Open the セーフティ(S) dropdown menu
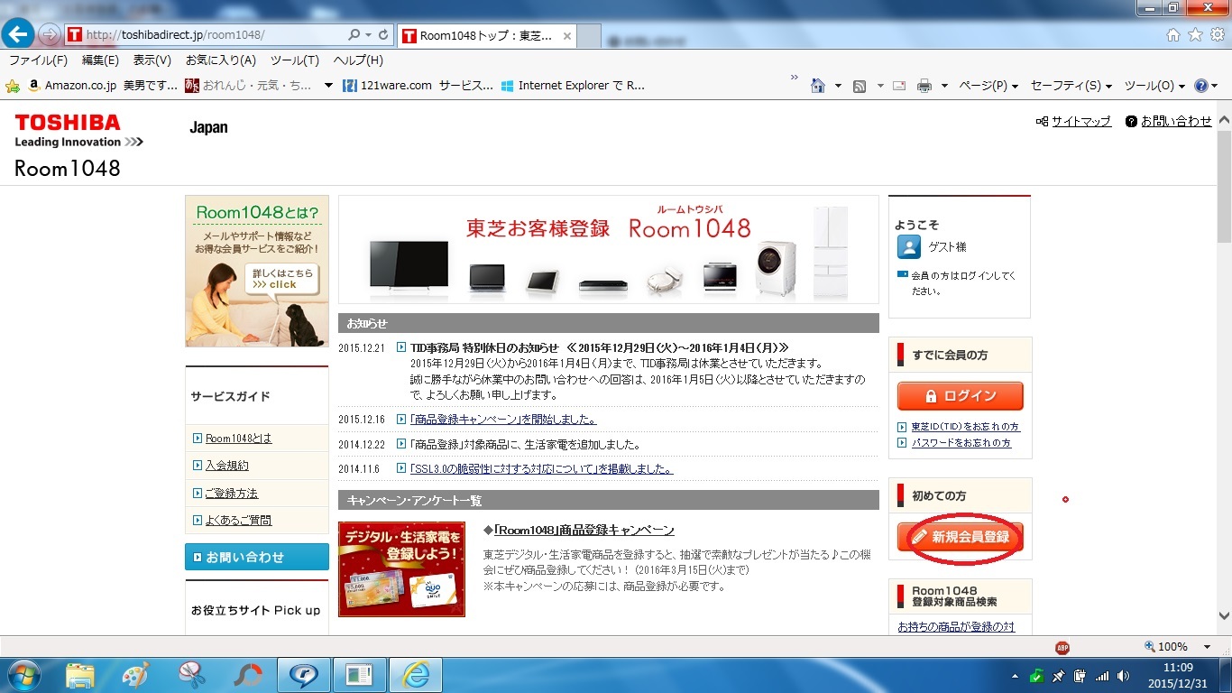The height and width of the screenshot is (693, 1232). pyautogui.click(x=1071, y=86)
